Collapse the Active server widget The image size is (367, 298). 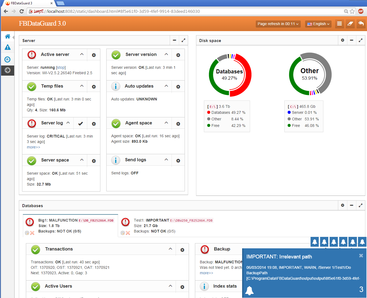point(82,54)
